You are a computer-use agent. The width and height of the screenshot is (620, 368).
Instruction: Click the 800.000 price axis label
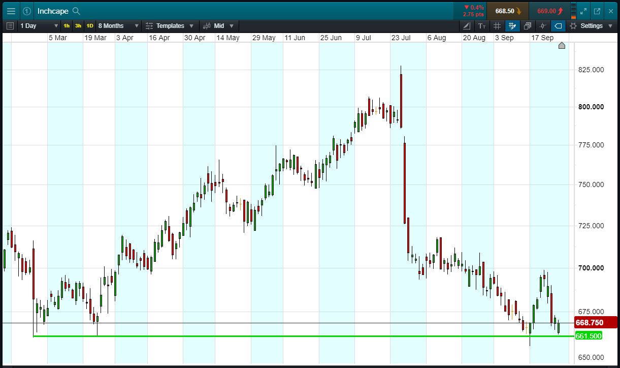[x=591, y=107]
